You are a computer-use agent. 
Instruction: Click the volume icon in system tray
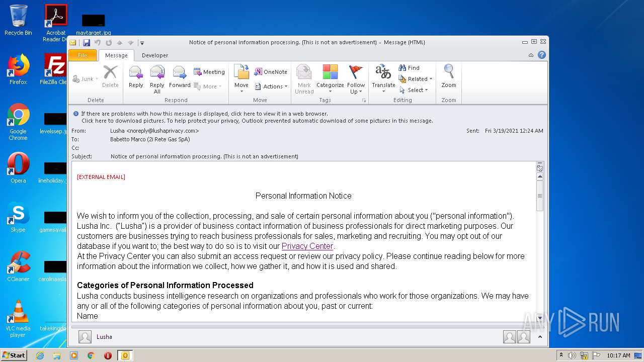[x=572, y=355]
